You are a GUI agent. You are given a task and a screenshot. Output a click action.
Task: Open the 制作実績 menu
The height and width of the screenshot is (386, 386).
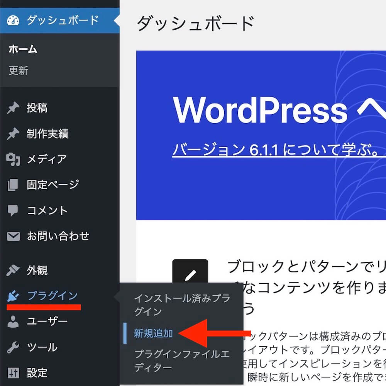pos(60,134)
